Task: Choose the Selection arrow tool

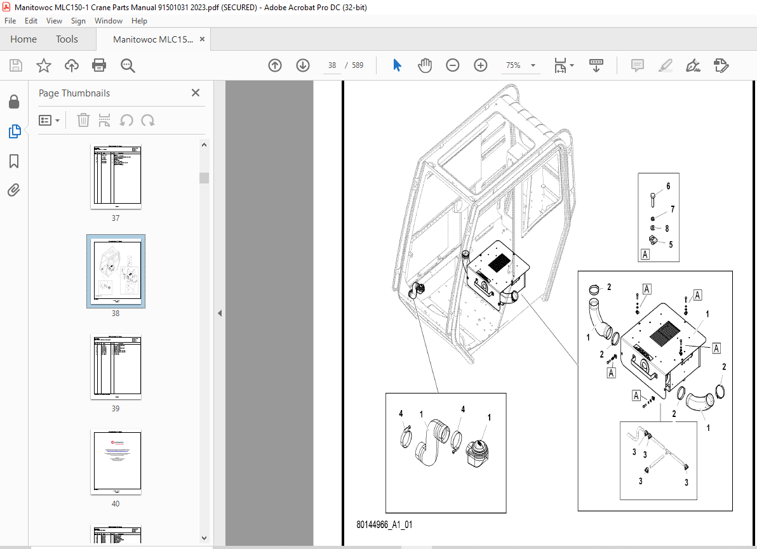Action: click(397, 65)
